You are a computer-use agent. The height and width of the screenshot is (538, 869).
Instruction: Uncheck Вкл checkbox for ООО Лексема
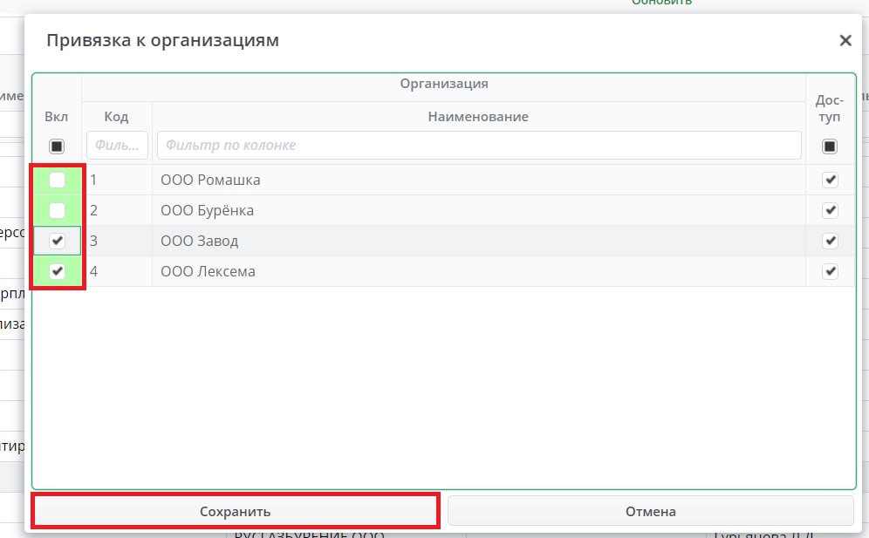point(57,272)
